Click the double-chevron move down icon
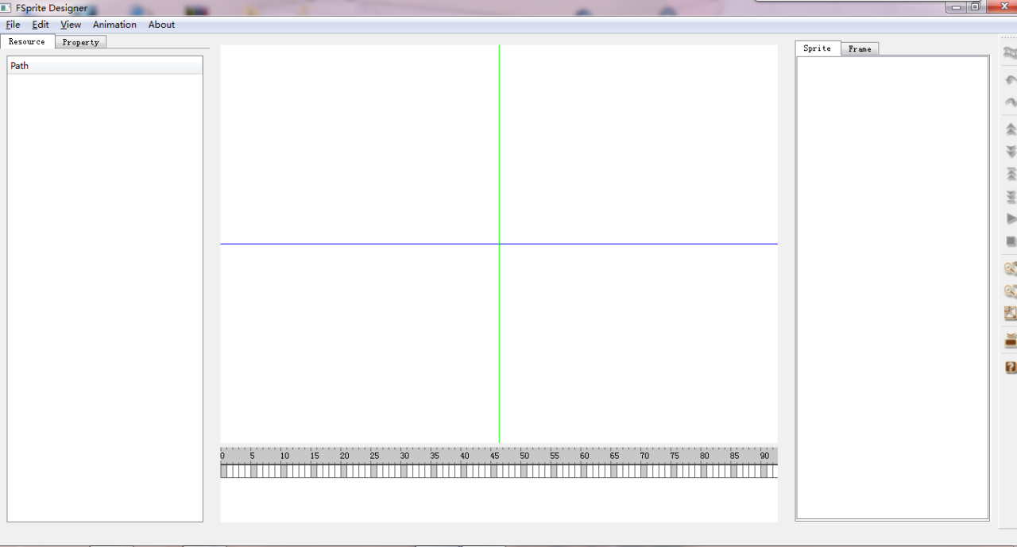Viewport: 1017px width, 547px height. tap(1011, 151)
